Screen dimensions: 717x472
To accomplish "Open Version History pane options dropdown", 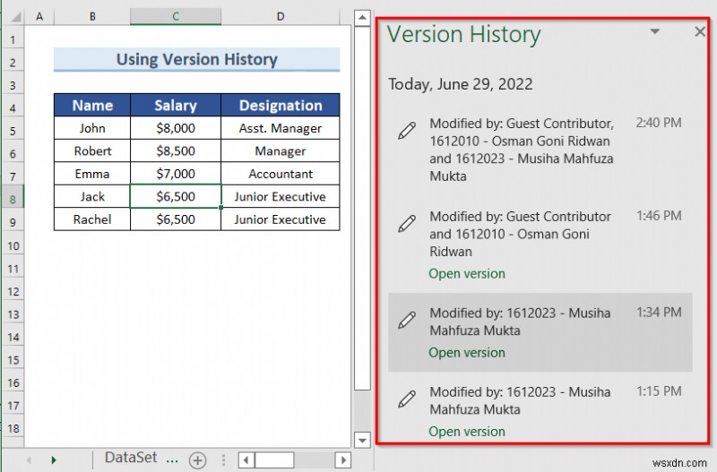I will click(655, 31).
